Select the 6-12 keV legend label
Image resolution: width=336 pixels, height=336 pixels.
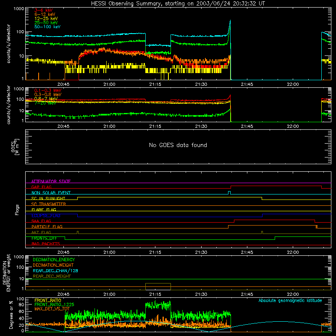pyautogui.click(x=45, y=14)
